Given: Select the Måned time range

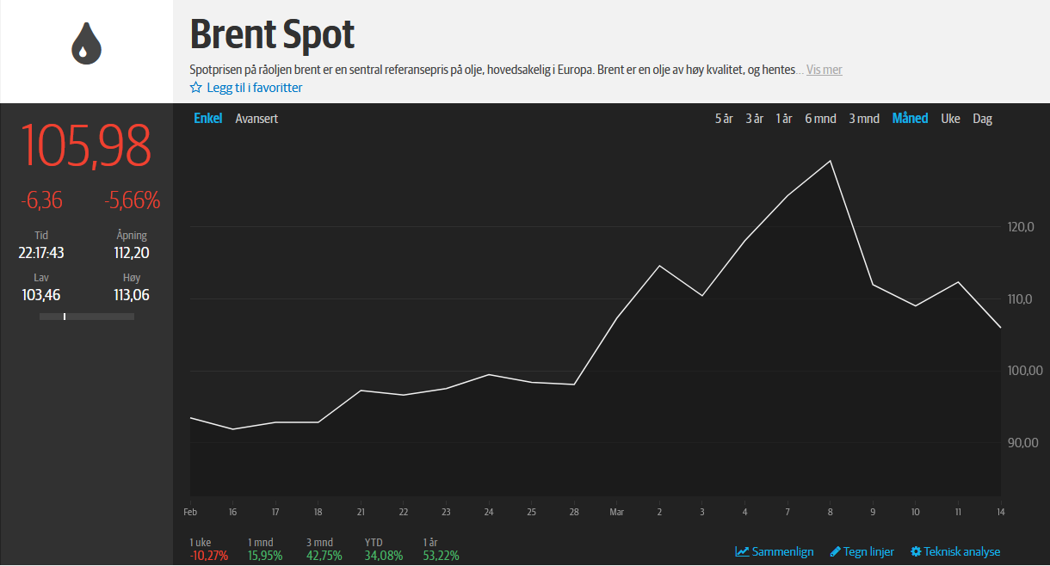Looking at the screenshot, I should [x=910, y=119].
